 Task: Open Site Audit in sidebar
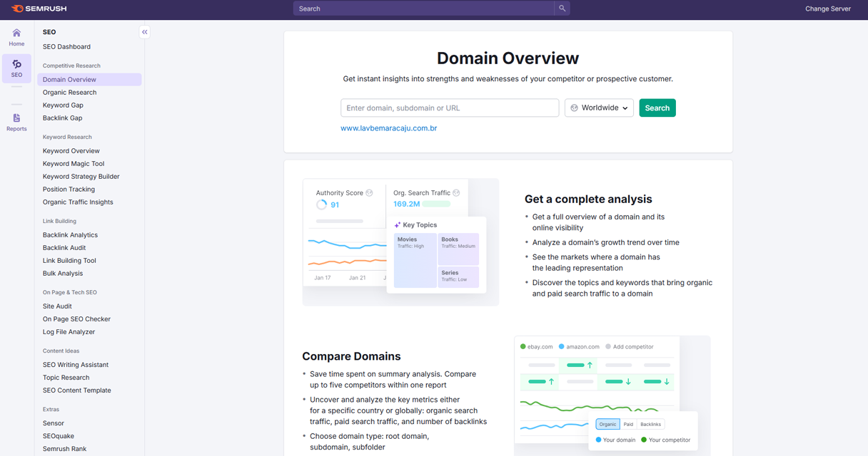57,306
